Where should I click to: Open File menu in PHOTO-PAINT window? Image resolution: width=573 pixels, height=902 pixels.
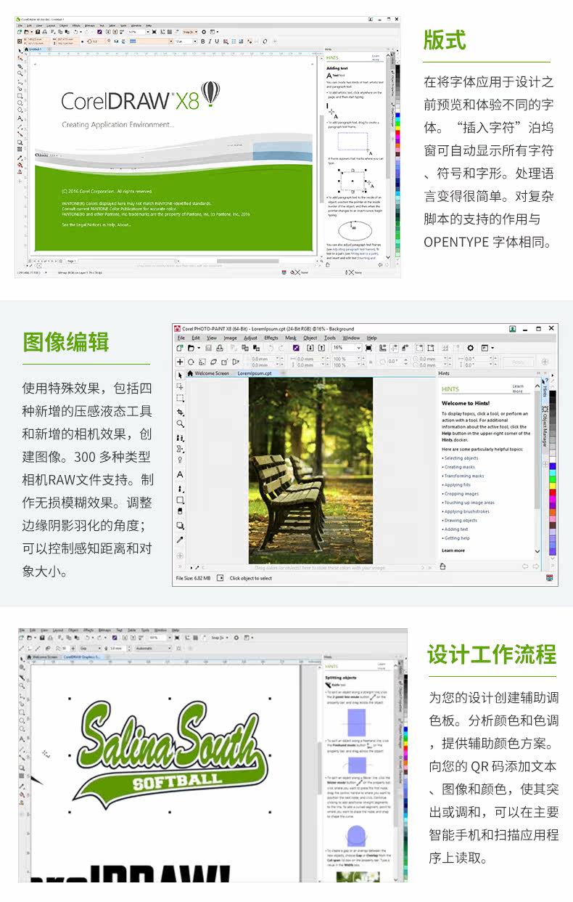click(x=181, y=338)
